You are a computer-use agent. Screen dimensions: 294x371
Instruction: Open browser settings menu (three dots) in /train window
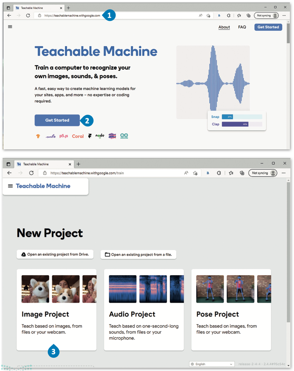283,173
